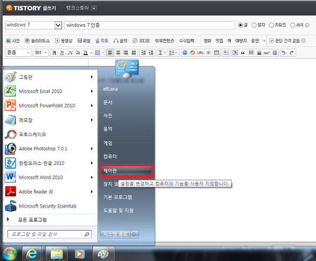
Task: Open 기본 프로그램 menu entry
Action: tap(117, 197)
